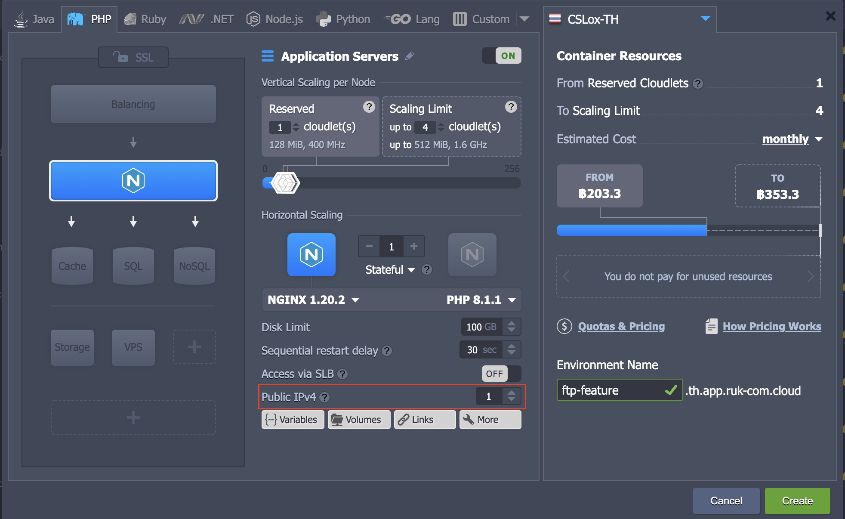Click the Reserved cloudlets value field
The width and height of the screenshot is (845, 519).
click(280, 127)
